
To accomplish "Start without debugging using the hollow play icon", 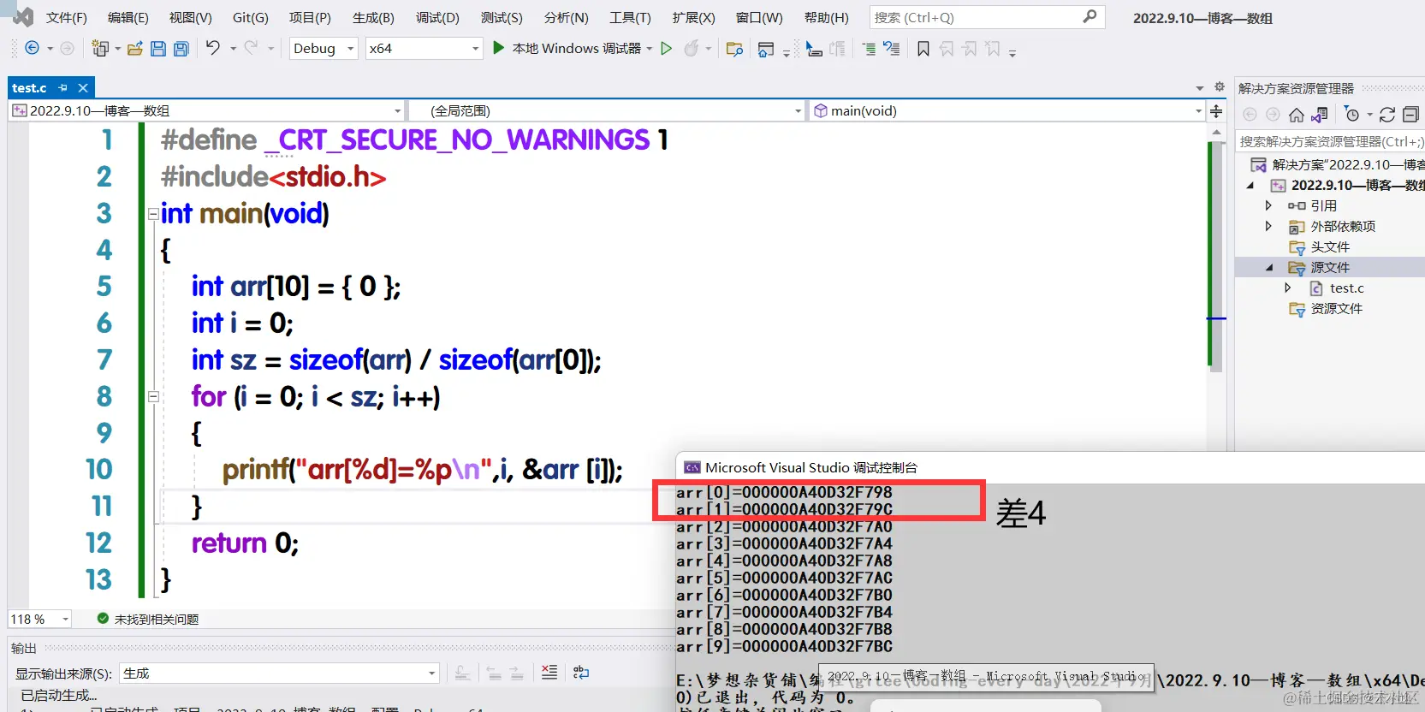I will 666,49.
